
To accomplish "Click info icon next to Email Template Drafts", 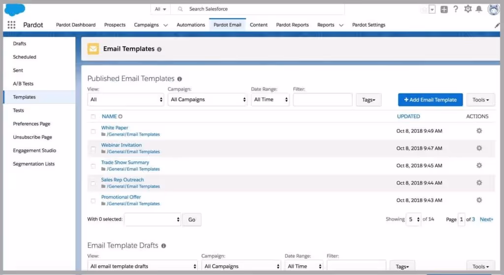I will [x=163, y=246].
